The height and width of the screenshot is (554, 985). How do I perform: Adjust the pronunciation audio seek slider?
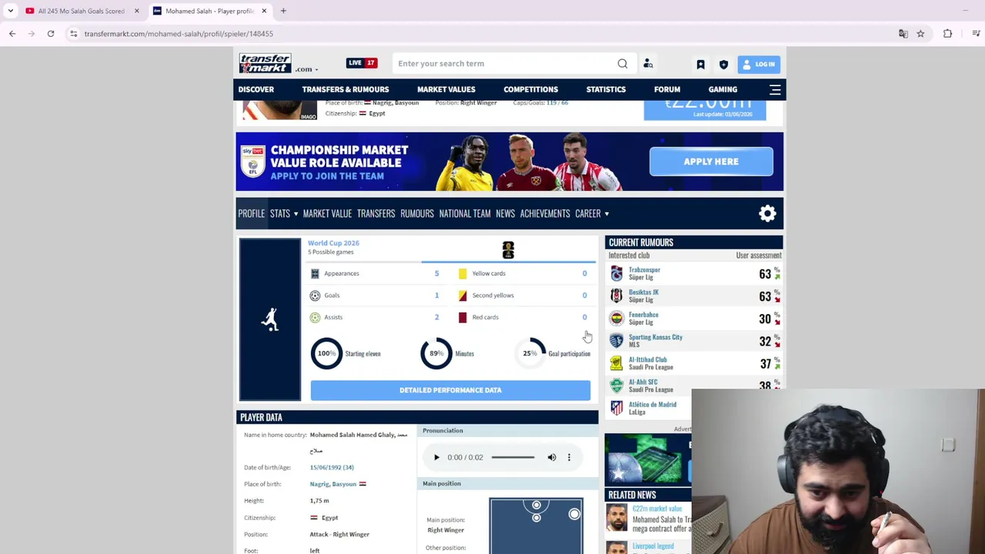(x=513, y=458)
